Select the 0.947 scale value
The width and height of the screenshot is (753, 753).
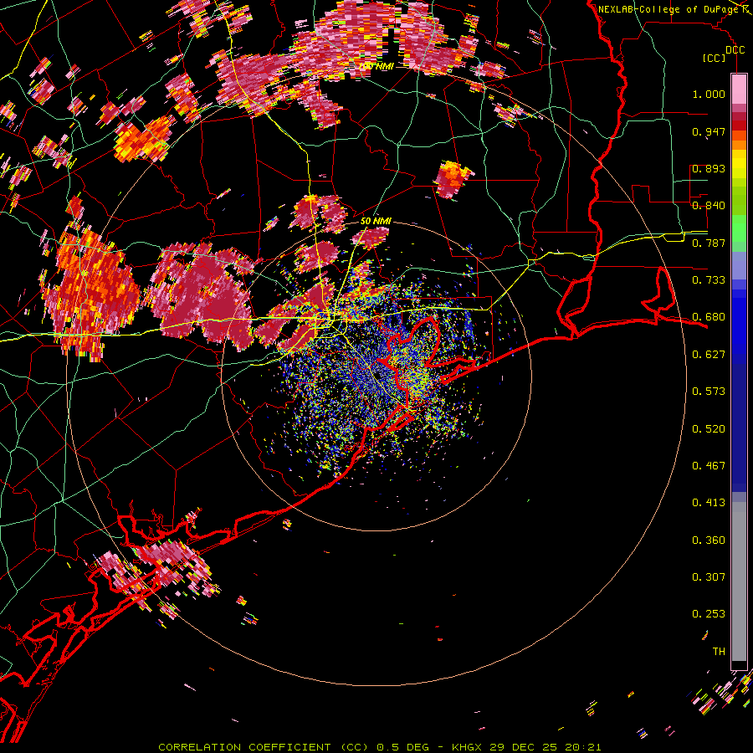coord(709,131)
